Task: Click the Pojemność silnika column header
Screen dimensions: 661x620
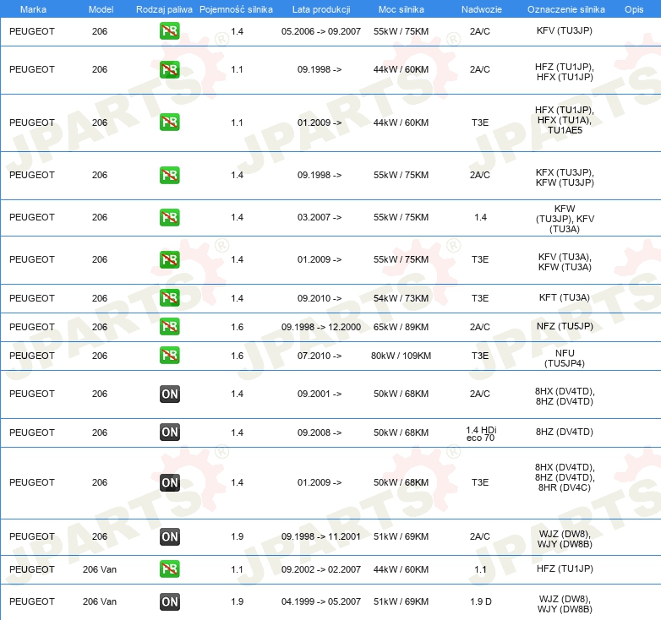Action: [236, 9]
